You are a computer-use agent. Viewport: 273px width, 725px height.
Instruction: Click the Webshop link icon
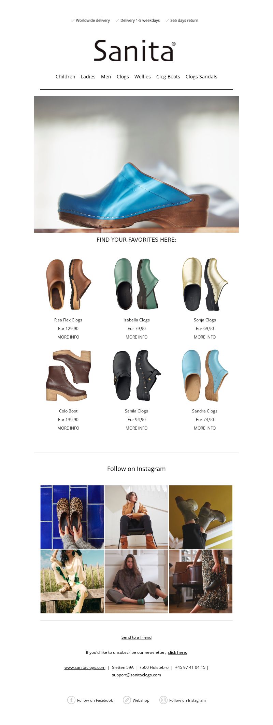127,700
